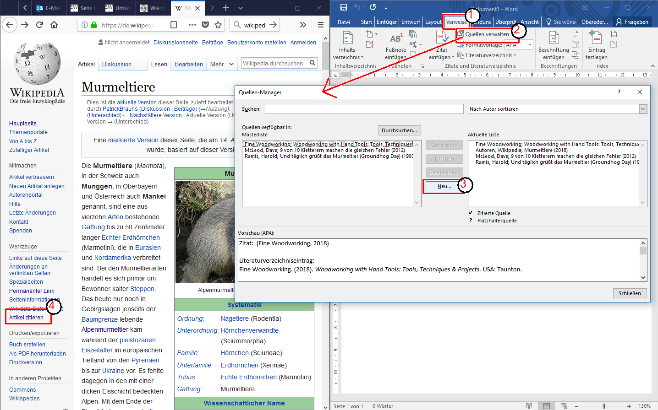Run the wikipedi search with the arrow
The image size is (658, 410).
pyautogui.click(x=273, y=25)
